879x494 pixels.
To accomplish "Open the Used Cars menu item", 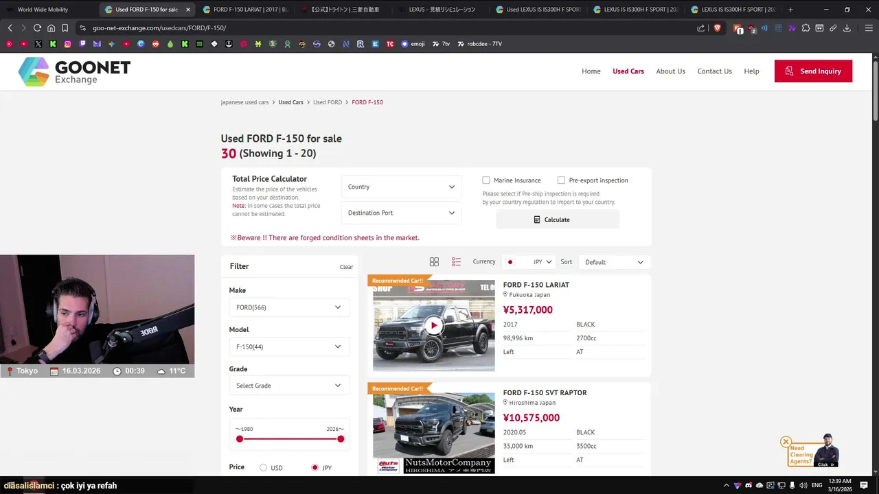I will [628, 71].
